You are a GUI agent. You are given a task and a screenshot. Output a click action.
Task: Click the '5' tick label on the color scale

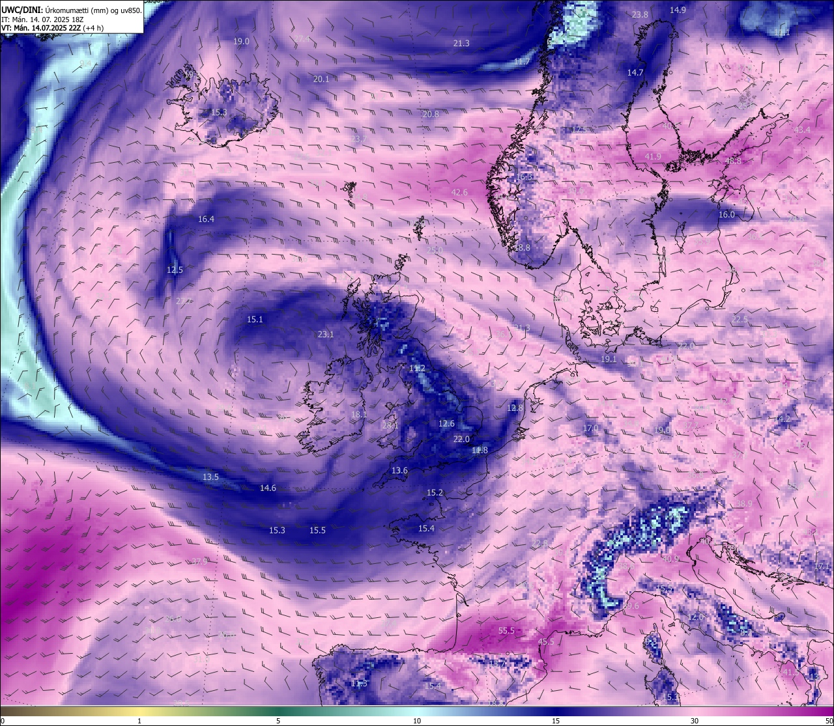(278, 721)
